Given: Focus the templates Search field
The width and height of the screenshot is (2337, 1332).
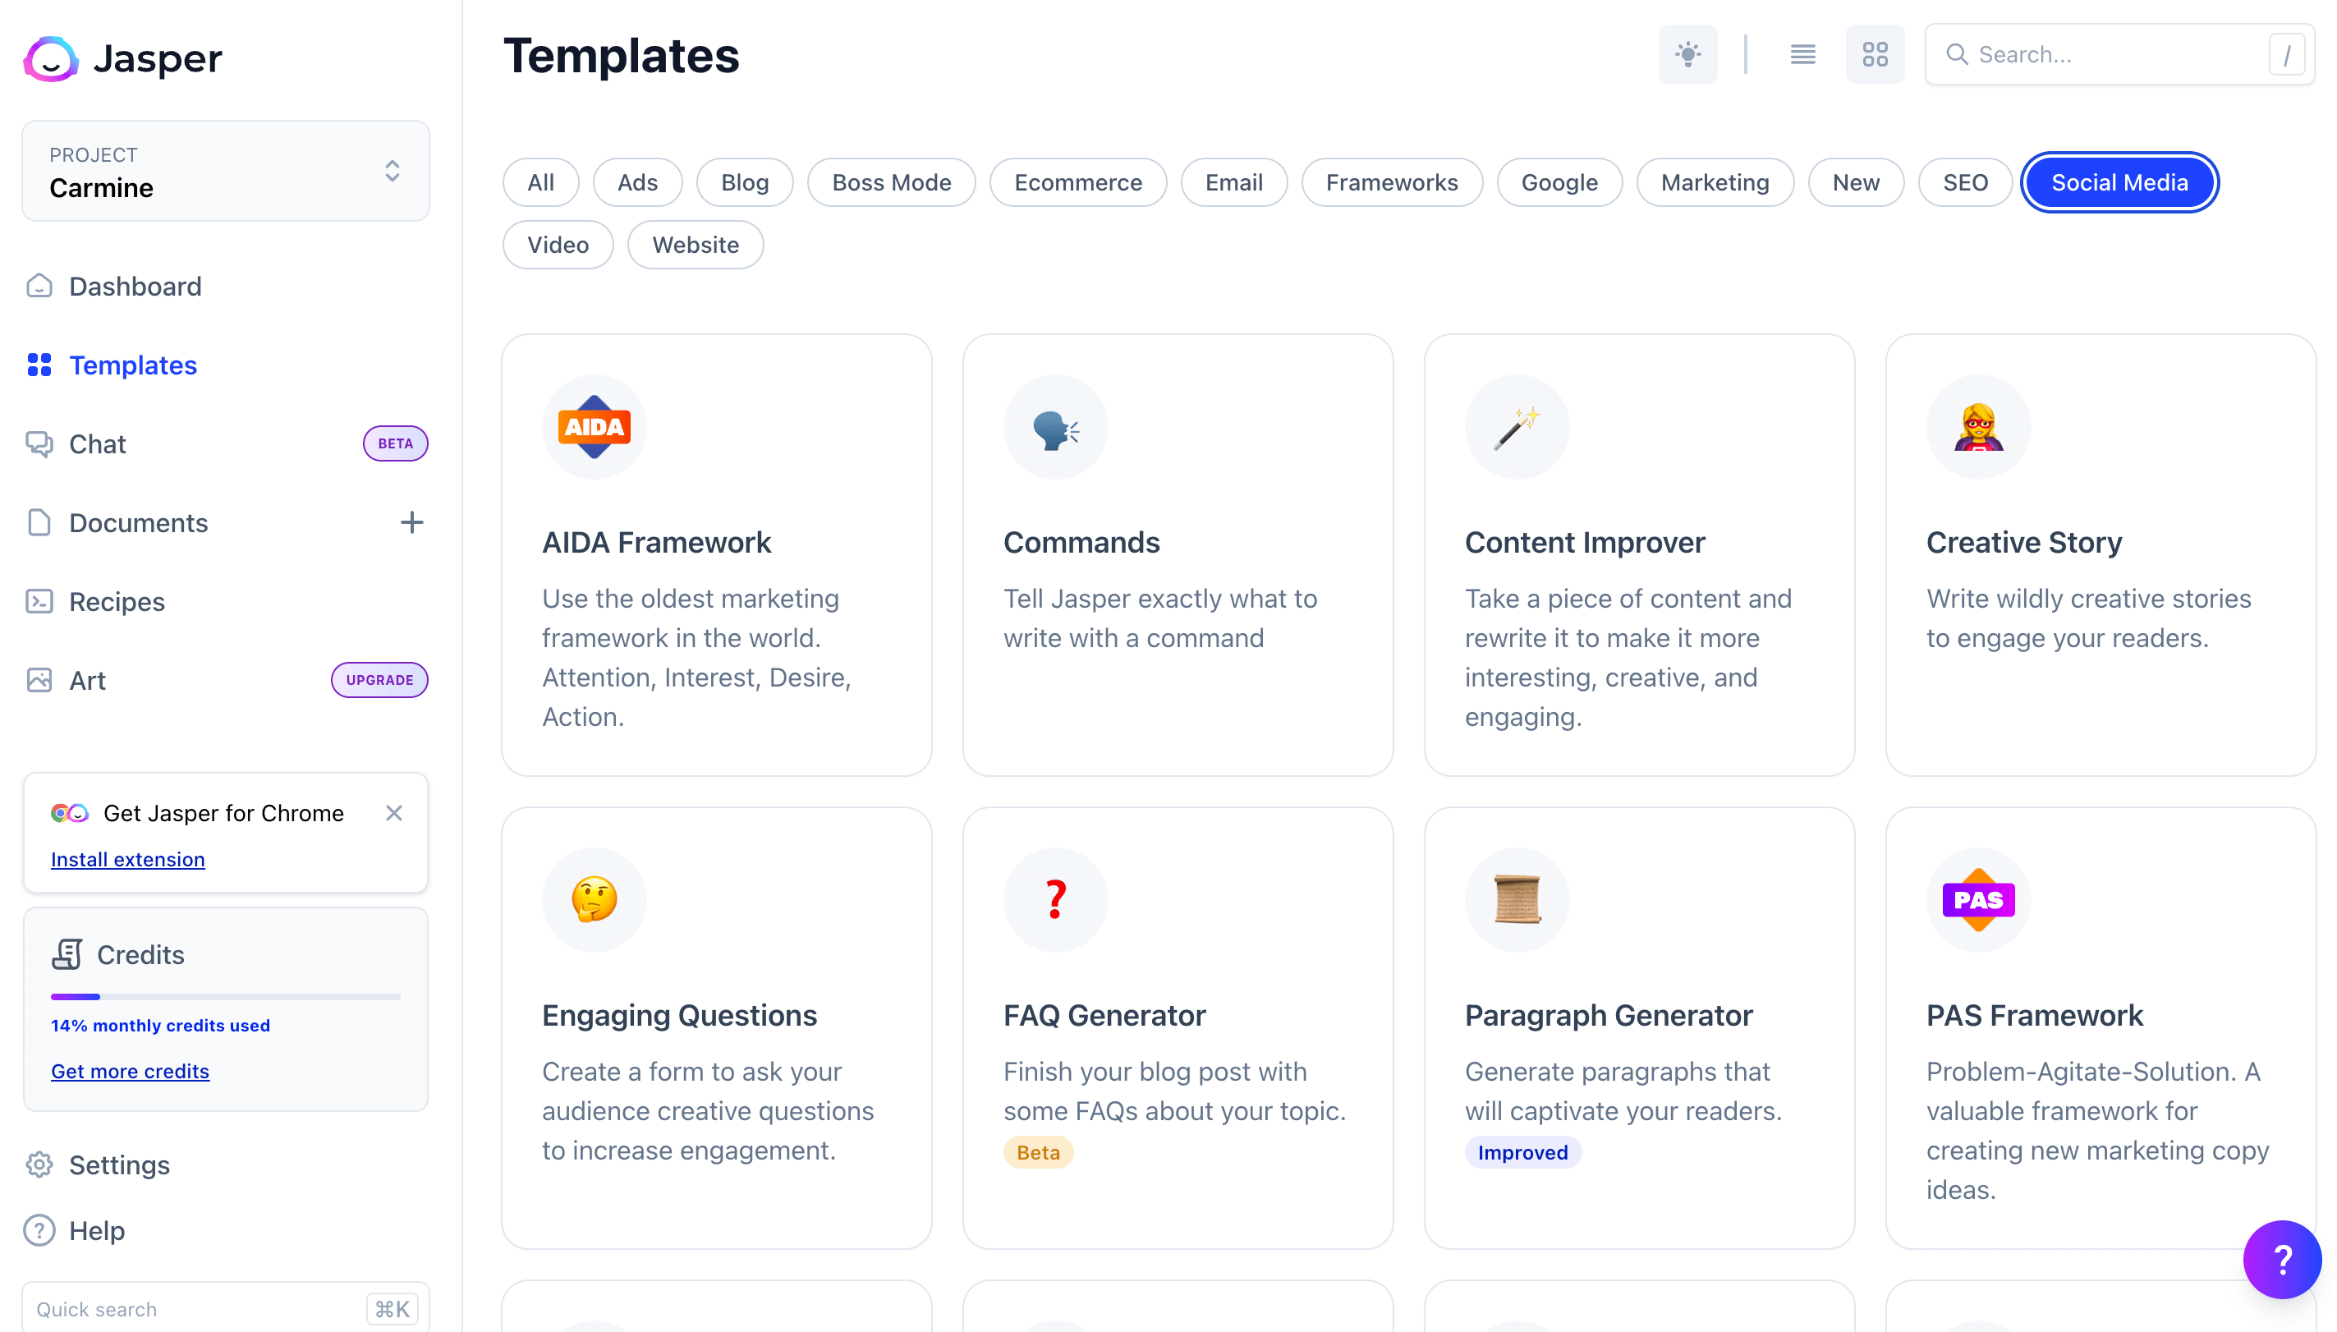Looking at the screenshot, I should pyautogui.click(x=2119, y=55).
